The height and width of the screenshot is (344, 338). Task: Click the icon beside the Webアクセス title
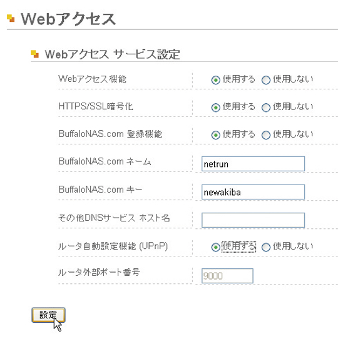11,18
